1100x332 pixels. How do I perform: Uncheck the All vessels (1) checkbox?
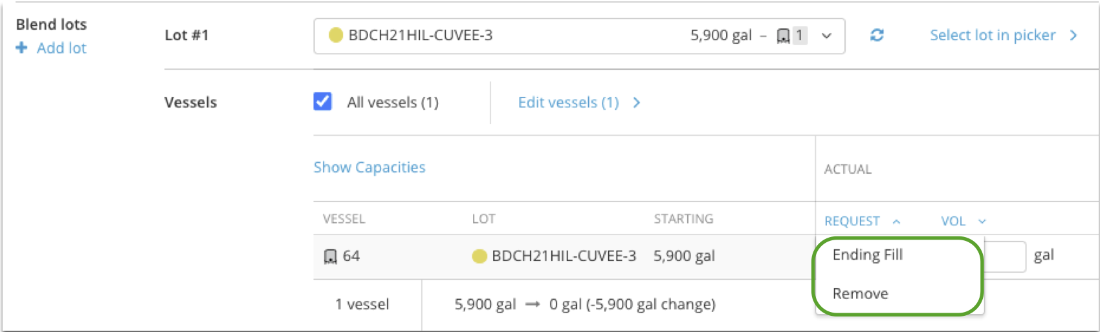pyautogui.click(x=323, y=102)
